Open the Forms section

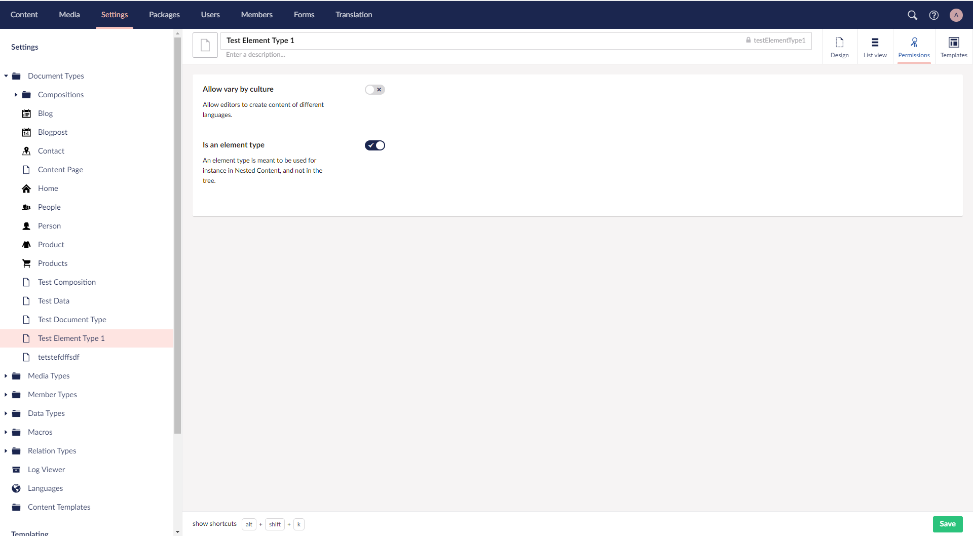304,15
